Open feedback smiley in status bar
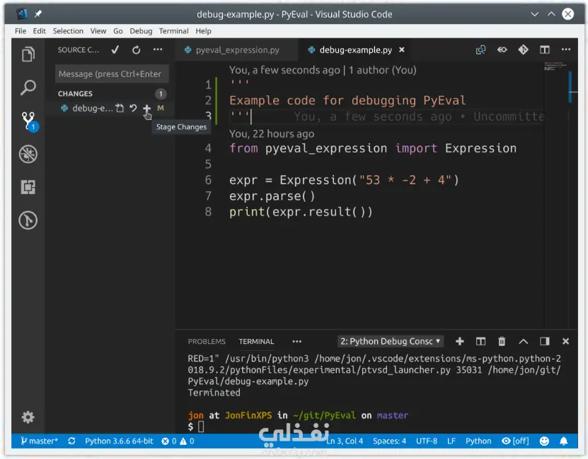Screen dimensions: 588x459 coord(544,441)
